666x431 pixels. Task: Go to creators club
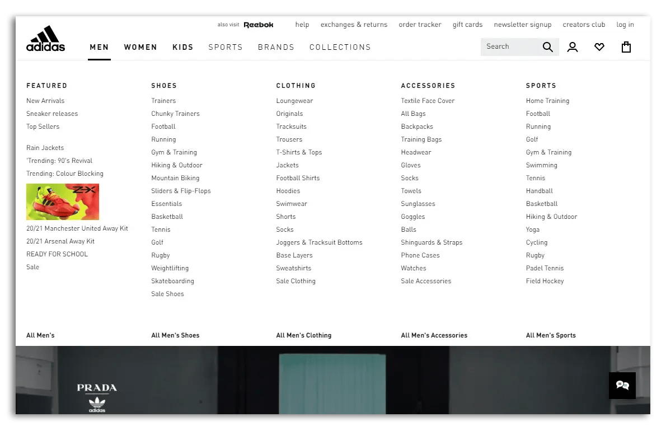[x=584, y=25]
